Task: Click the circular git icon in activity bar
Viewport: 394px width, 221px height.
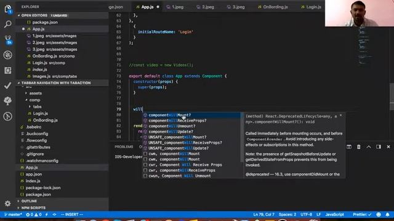Action: tap(8, 116)
